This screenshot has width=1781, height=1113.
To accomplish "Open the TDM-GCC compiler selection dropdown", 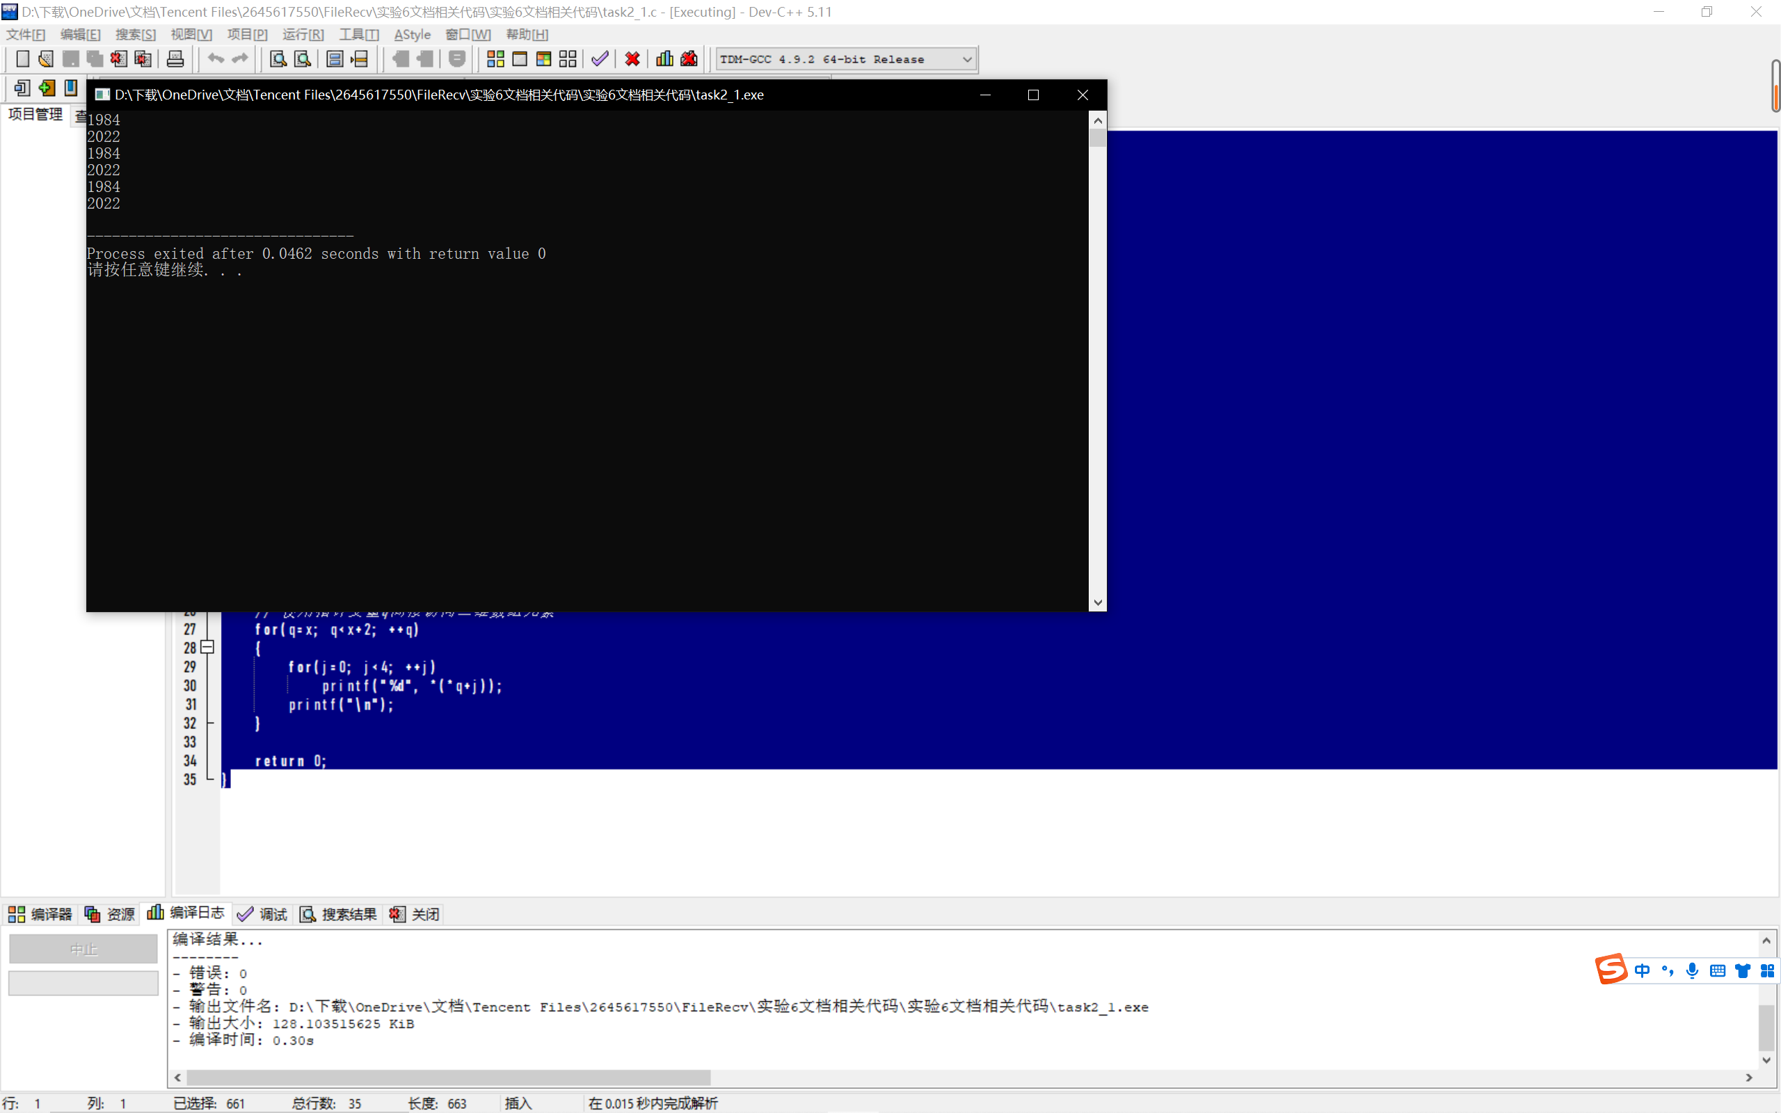I will [967, 60].
